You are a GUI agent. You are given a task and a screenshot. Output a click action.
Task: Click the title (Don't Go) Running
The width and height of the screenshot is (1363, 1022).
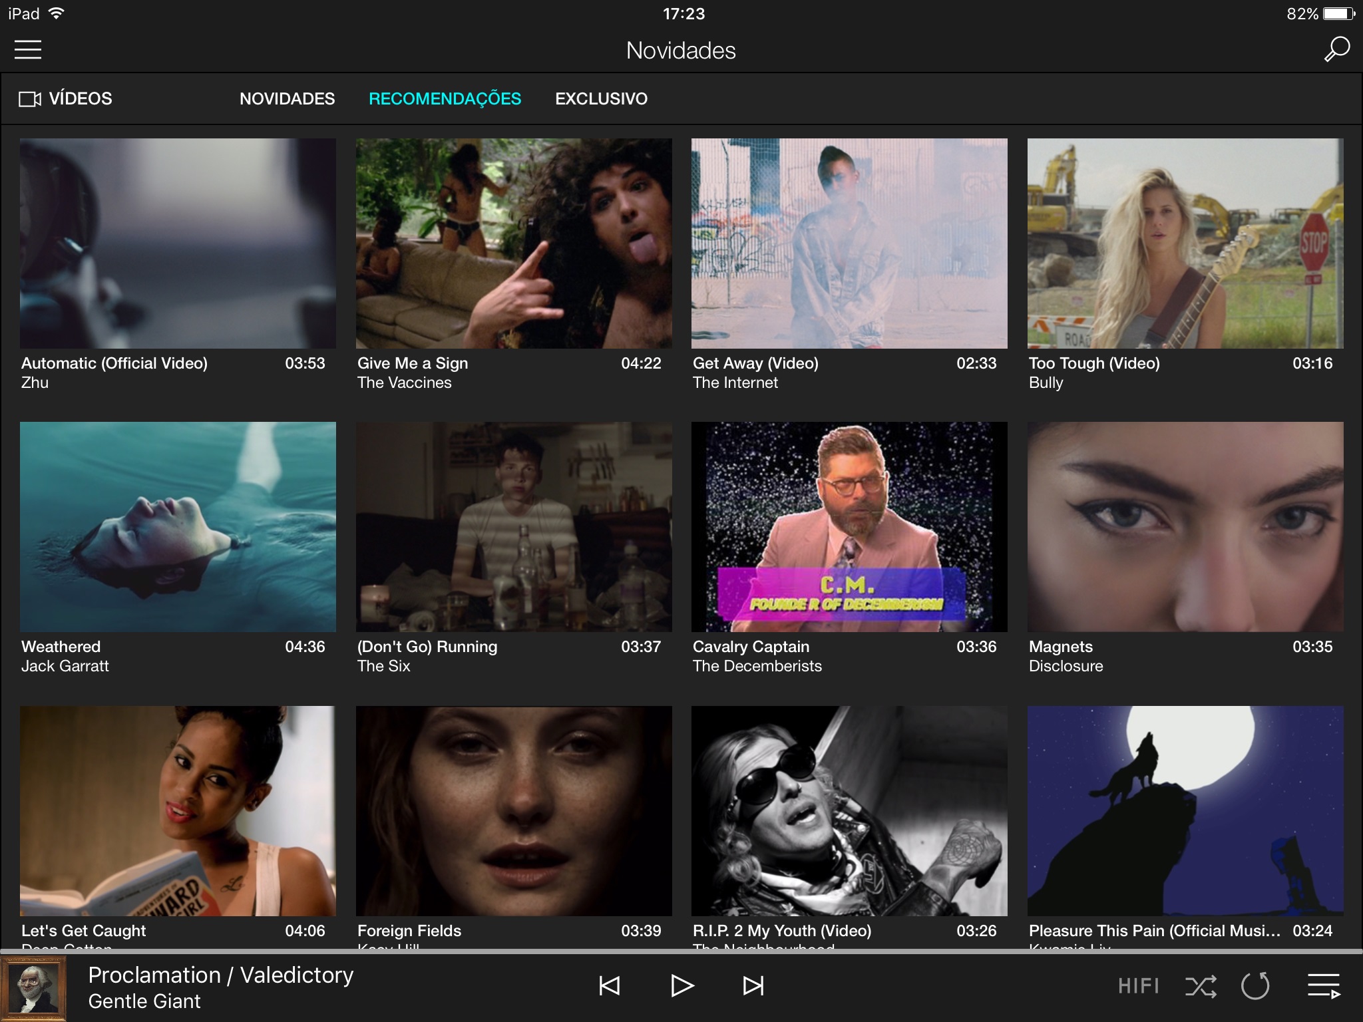[x=427, y=647]
